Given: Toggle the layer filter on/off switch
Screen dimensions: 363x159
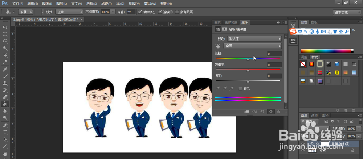Looking at the screenshot, I should (360, 121).
